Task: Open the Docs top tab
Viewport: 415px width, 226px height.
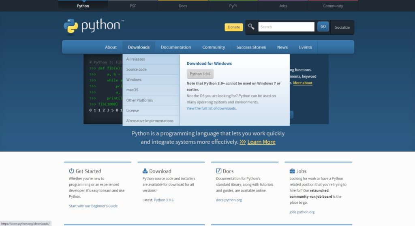Action: click(x=183, y=6)
